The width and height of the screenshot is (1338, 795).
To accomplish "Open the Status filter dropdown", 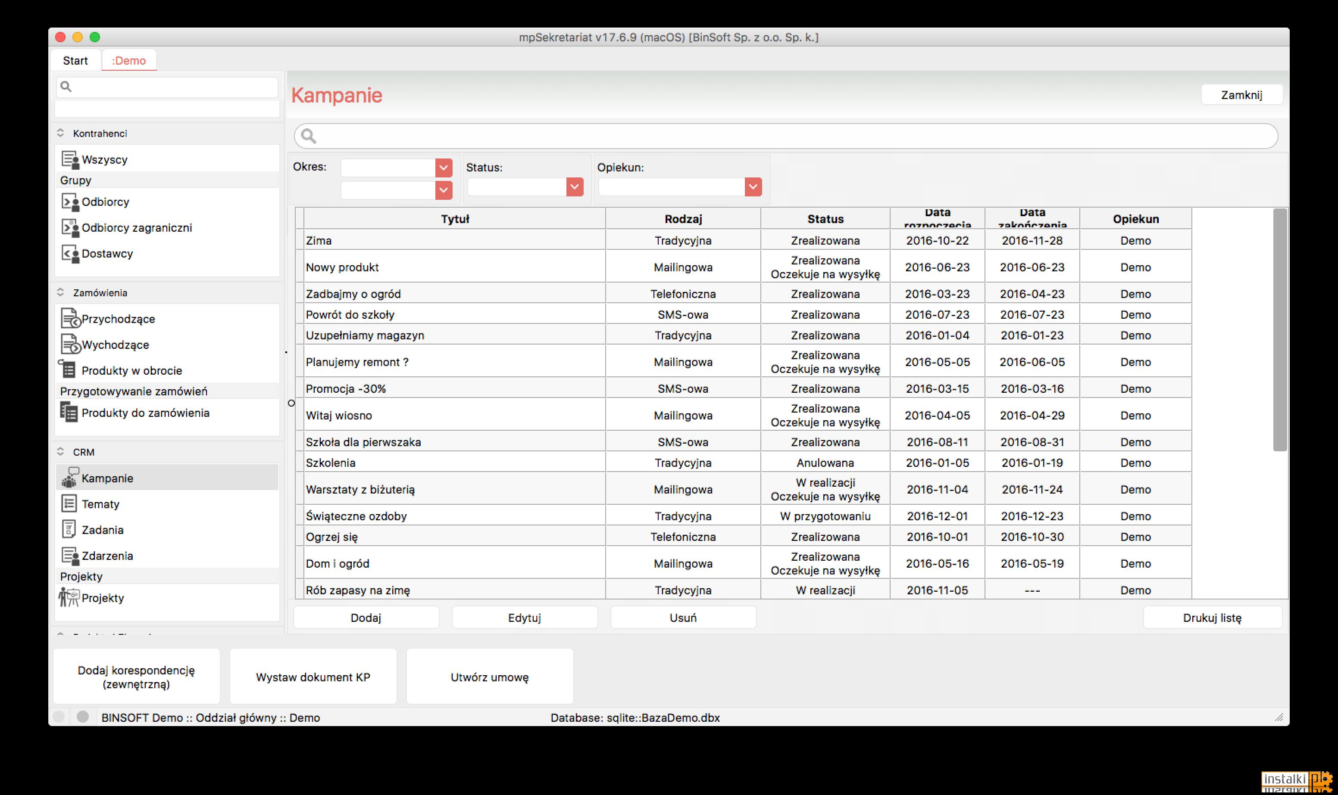I will pyautogui.click(x=575, y=187).
